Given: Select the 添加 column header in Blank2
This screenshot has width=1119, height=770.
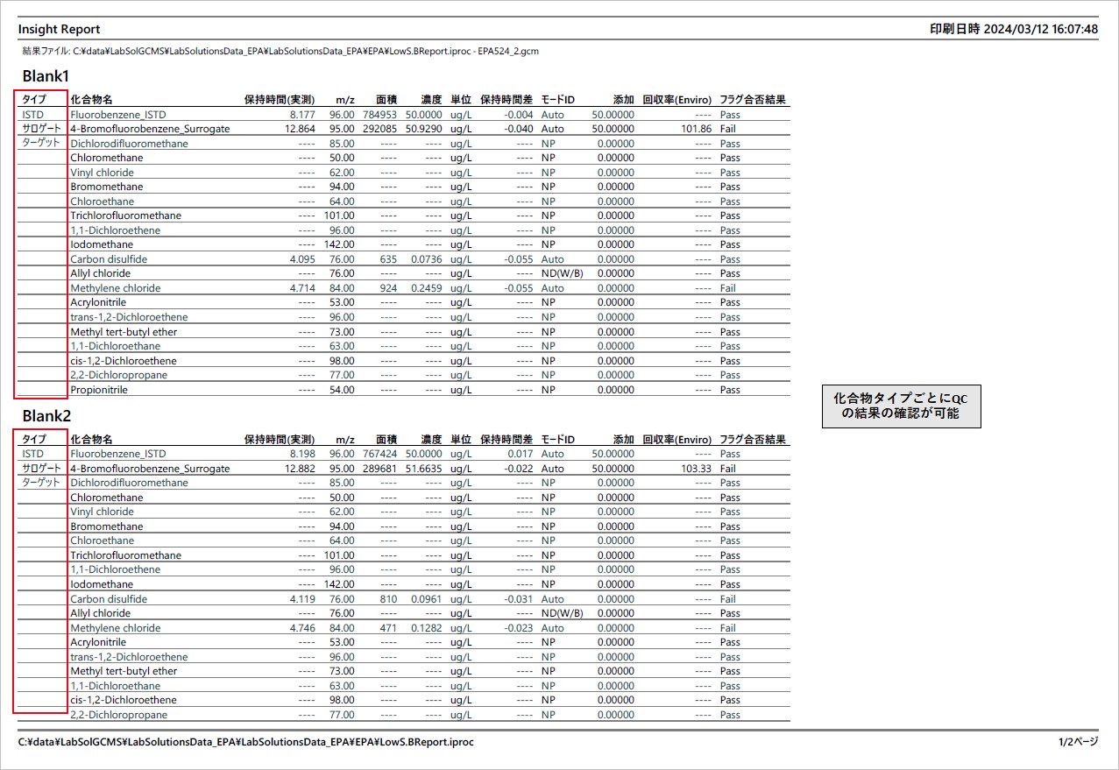Looking at the screenshot, I should 623,440.
